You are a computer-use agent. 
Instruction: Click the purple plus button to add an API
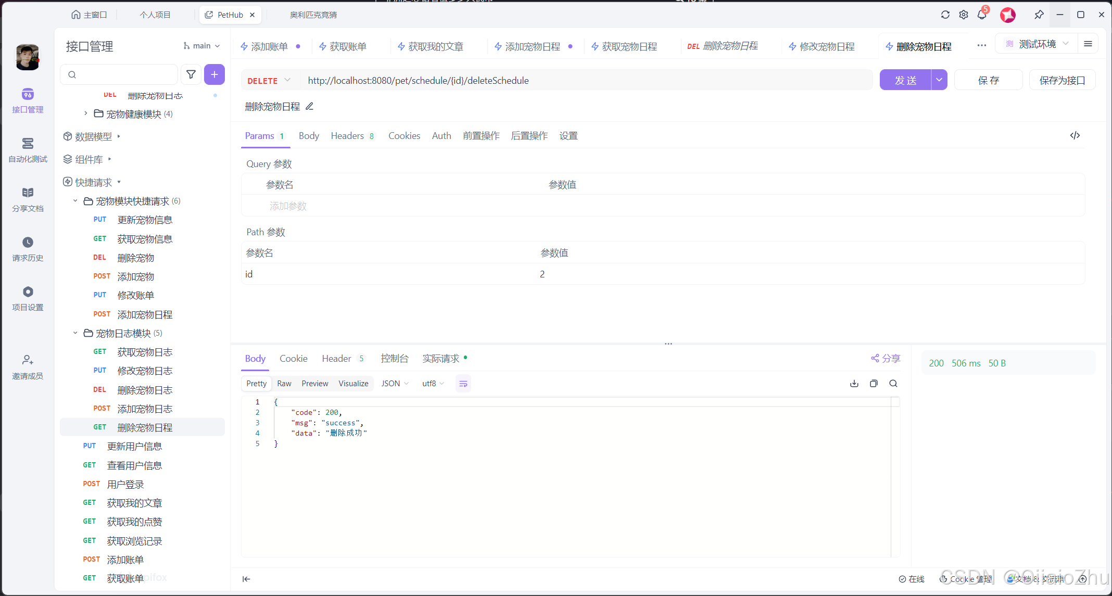coord(214,74)
